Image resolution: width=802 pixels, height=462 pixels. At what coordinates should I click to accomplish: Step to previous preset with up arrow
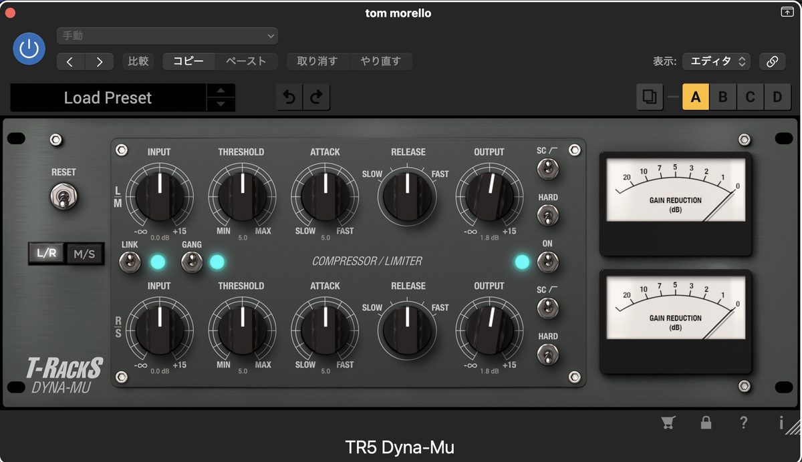tap(221, 91)
